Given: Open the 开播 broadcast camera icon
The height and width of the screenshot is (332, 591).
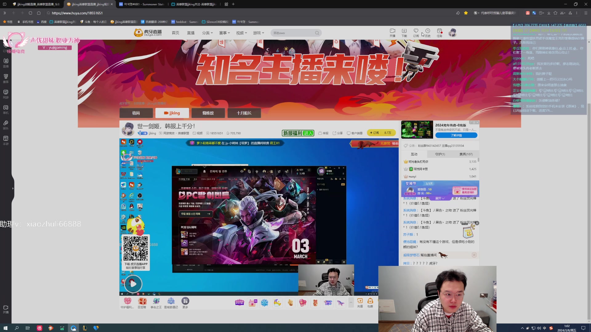Looking at the screenshot, I should [392, 33].
